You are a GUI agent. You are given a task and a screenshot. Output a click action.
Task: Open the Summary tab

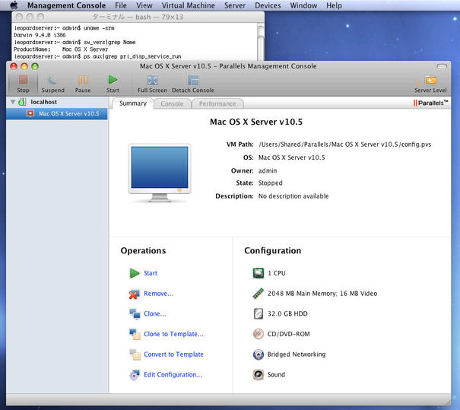pos(133,103)
